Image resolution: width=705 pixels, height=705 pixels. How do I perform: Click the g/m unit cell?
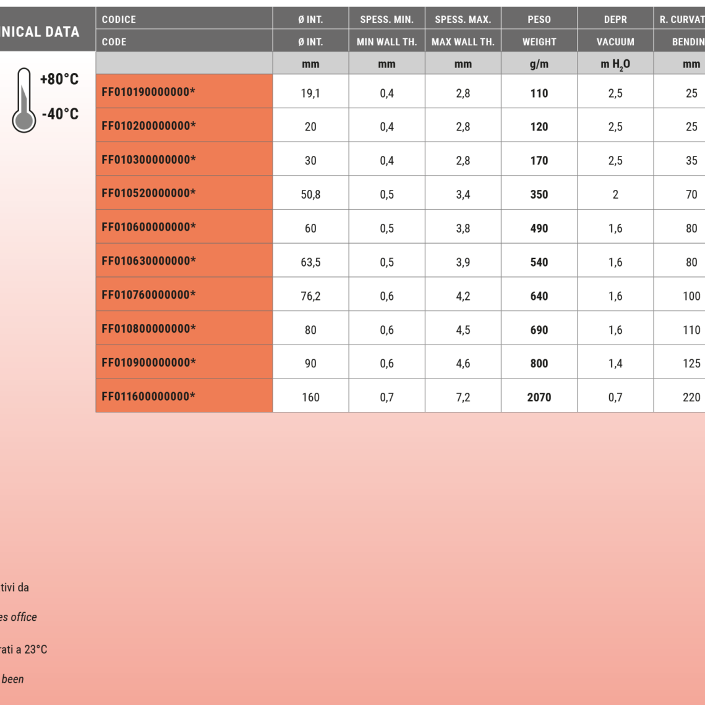[x=539, y=64]
